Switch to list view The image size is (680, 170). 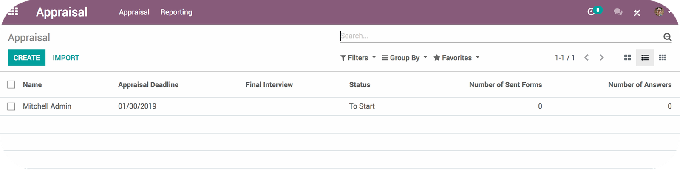(x=645, y=58)
